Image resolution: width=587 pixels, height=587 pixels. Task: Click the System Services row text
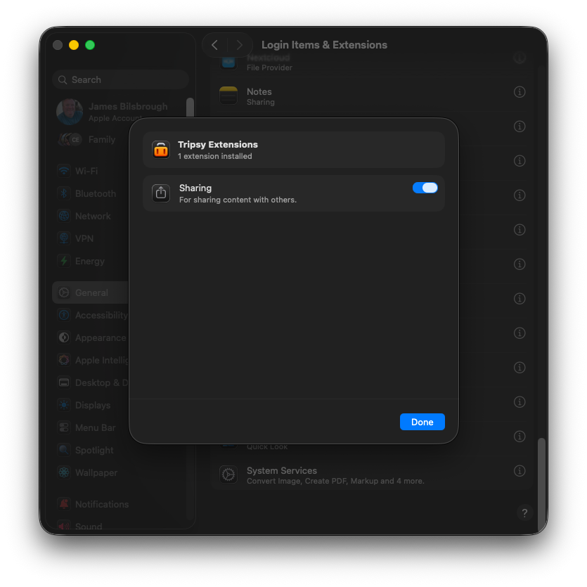(x=335, y=475)
